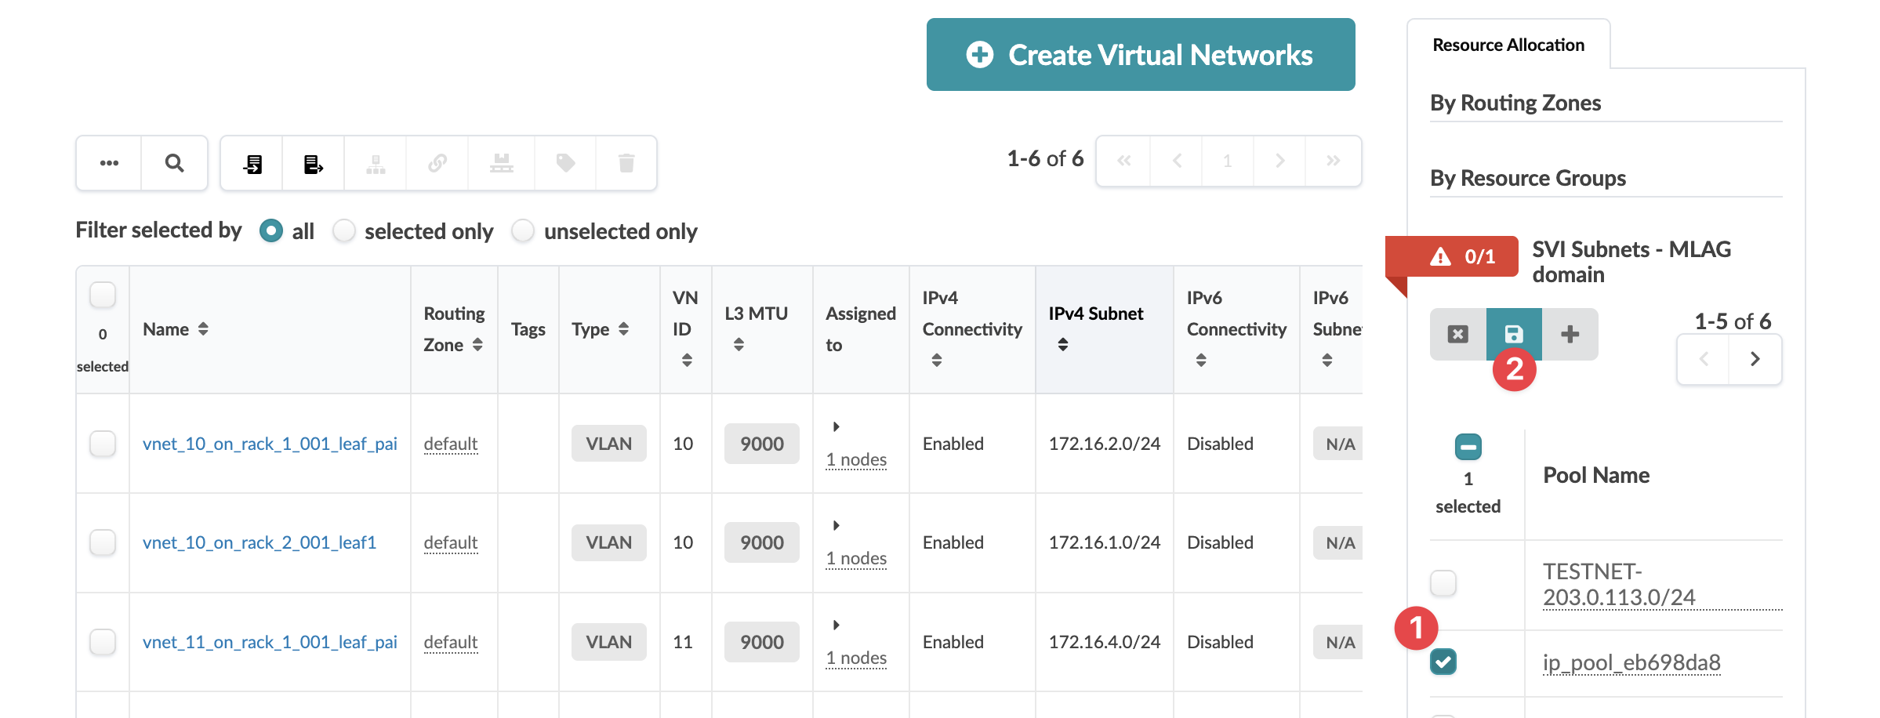The width and height of the screenshot is (1880, 718).
Task: Open the three-dots more options menu
Action: (109, 163)
